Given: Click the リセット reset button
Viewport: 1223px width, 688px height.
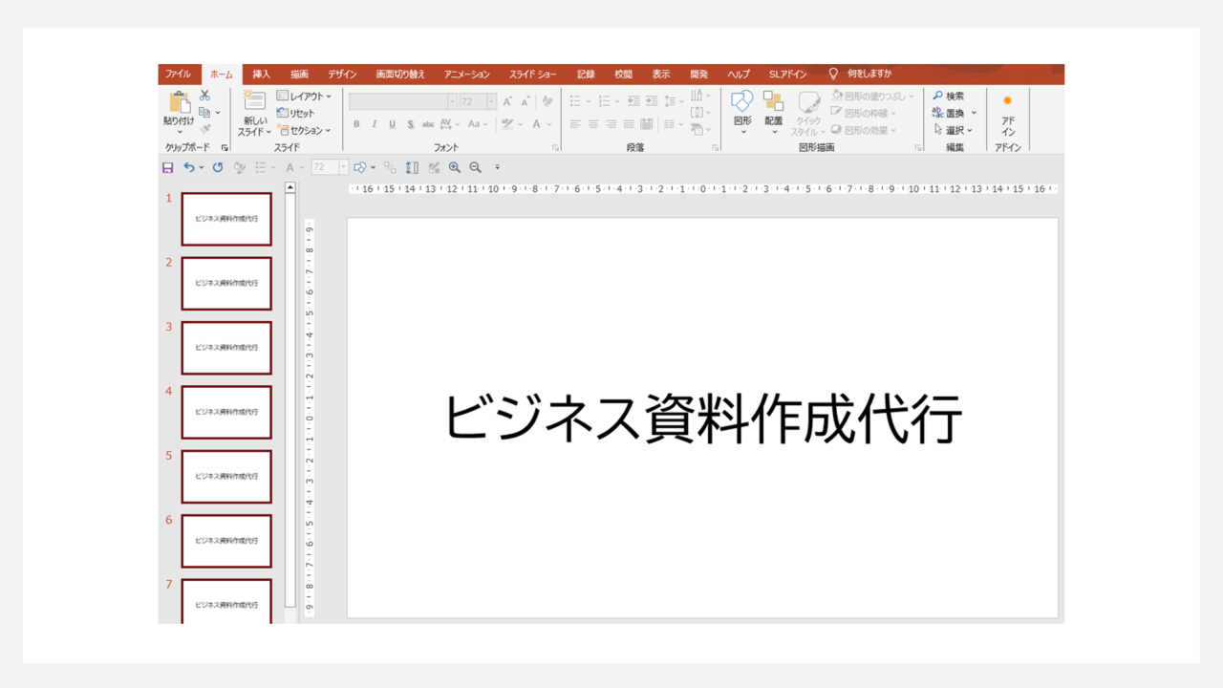Looking at the screenshot, I should click(295, 113).
